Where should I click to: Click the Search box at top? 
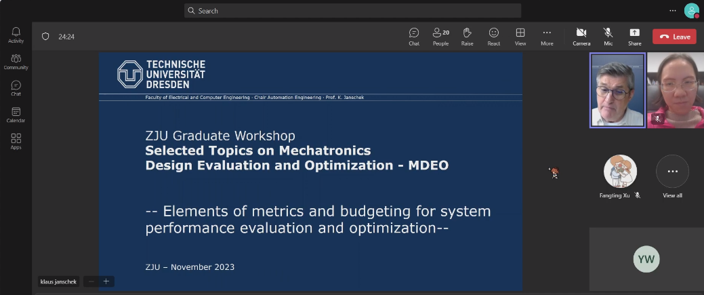coord(352,11)
